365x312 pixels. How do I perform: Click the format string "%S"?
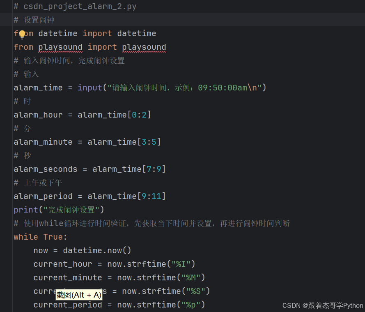click(x=196, y=291)
